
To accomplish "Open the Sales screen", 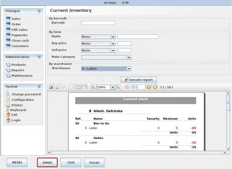I will [13, 18].
